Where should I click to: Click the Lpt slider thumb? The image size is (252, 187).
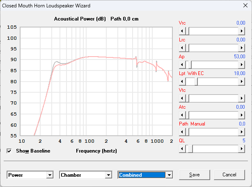[196, 82]
